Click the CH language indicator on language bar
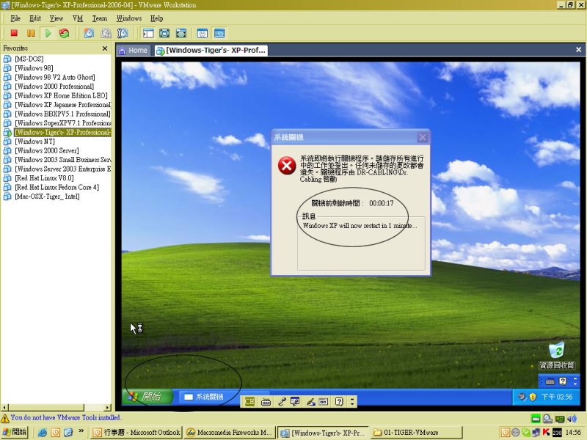 pyautogui.click(x=249, y=402)
